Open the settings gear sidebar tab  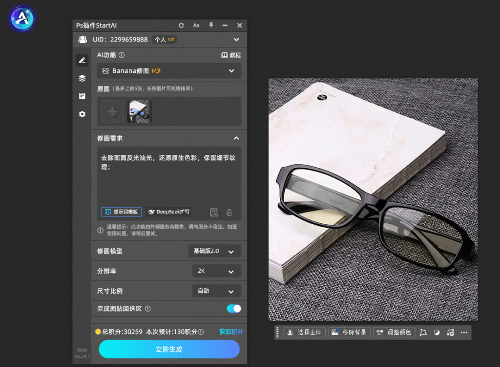[82, 114]
